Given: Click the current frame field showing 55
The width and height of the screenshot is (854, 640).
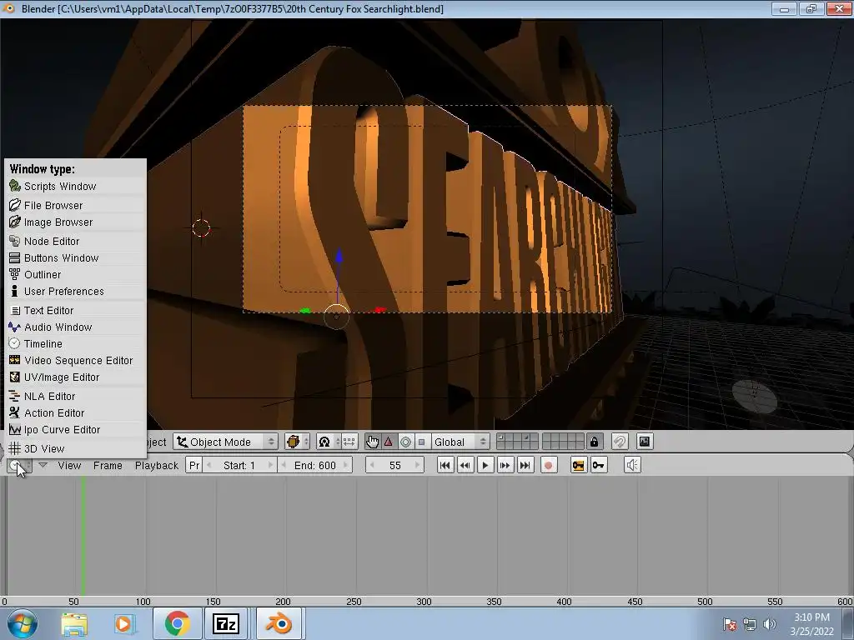Looking at the screenshot, I should click(394, 465).
